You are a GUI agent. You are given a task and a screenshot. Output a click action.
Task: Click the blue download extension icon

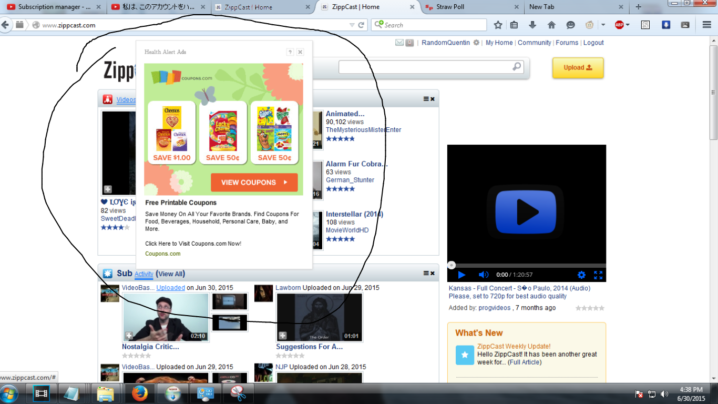point(665,25)
